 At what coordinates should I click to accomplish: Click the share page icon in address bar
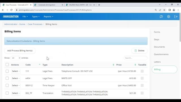click(160, 10)
